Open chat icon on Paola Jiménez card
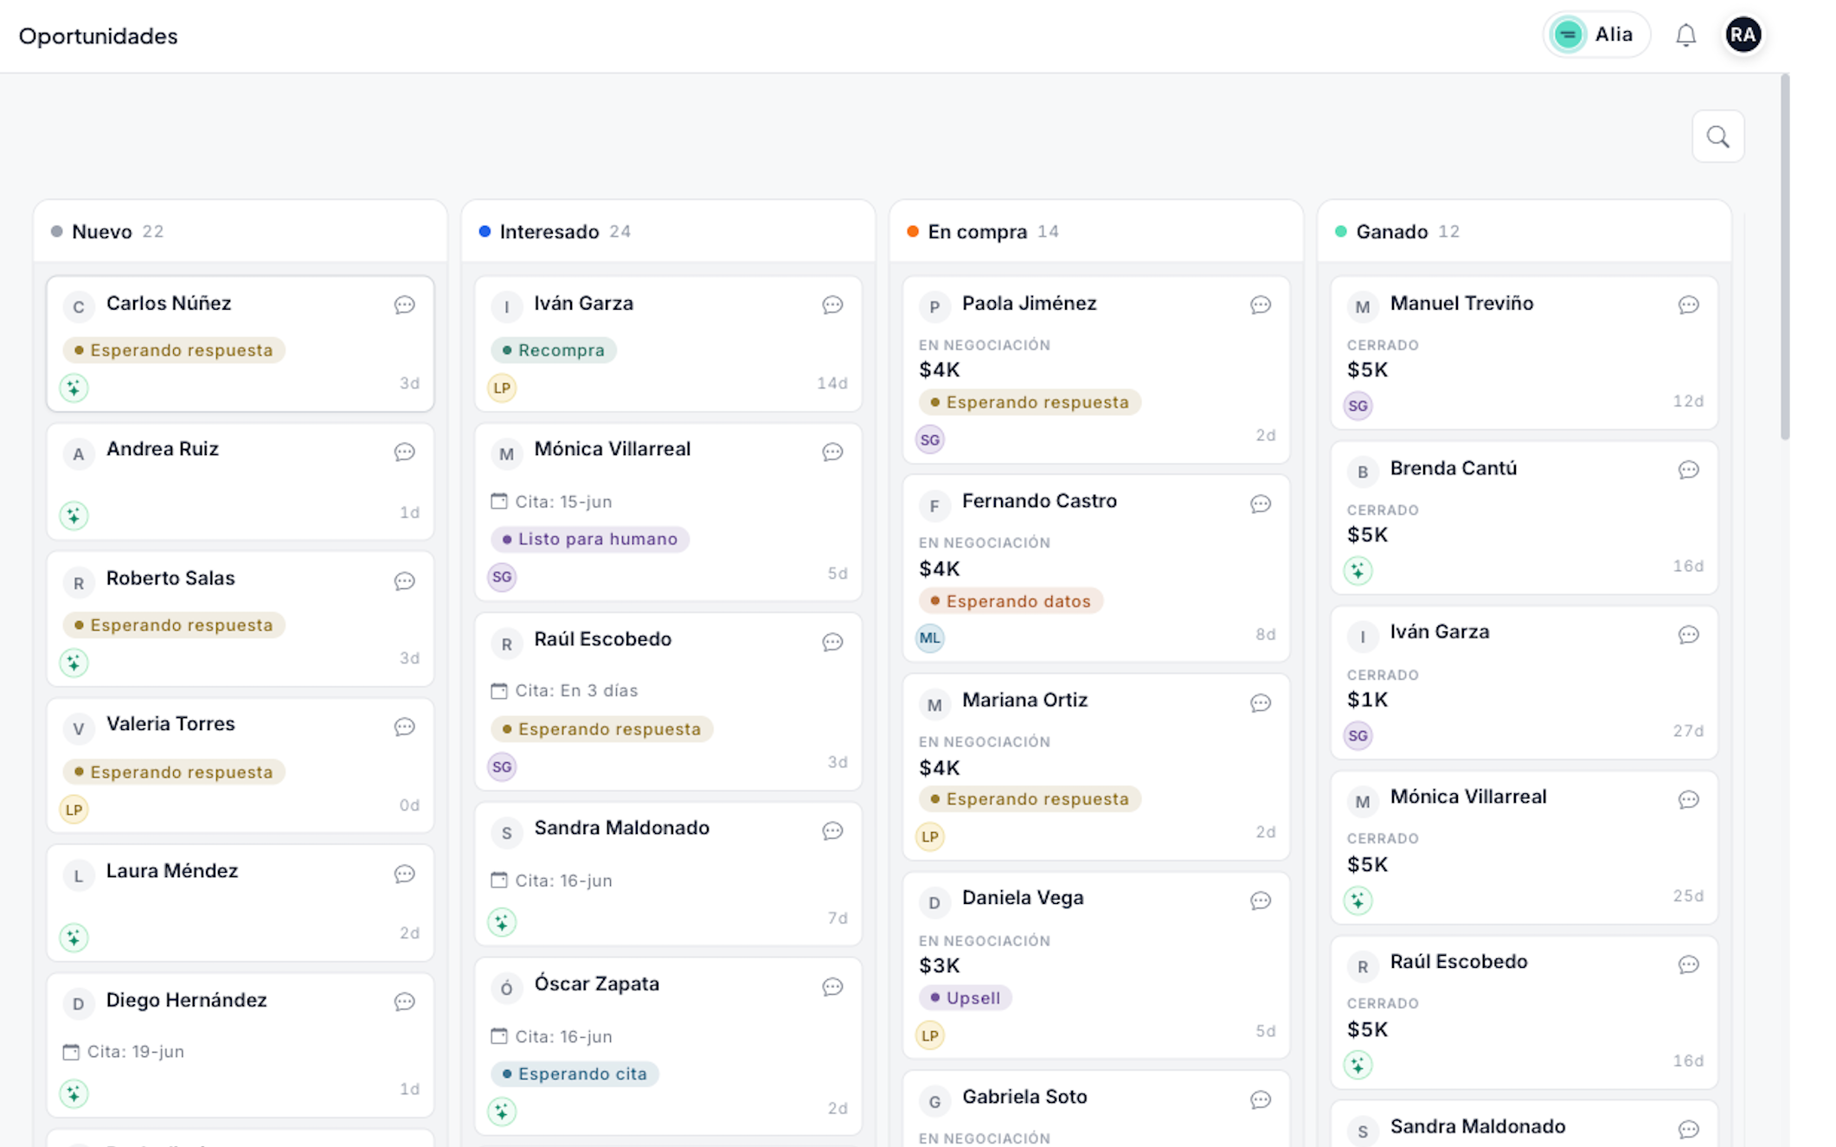This screenshot has height=1147, width=1836. [x=1260, y=304]
